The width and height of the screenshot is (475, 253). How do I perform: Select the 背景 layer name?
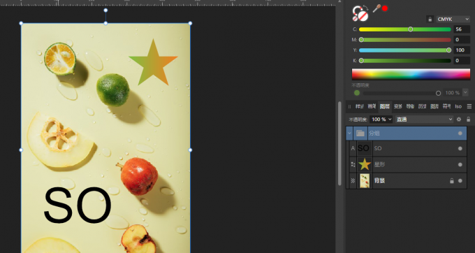tap(379, 181)
